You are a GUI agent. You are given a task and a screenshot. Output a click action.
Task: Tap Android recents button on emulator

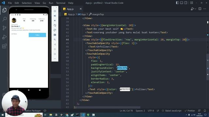(40, 90)
